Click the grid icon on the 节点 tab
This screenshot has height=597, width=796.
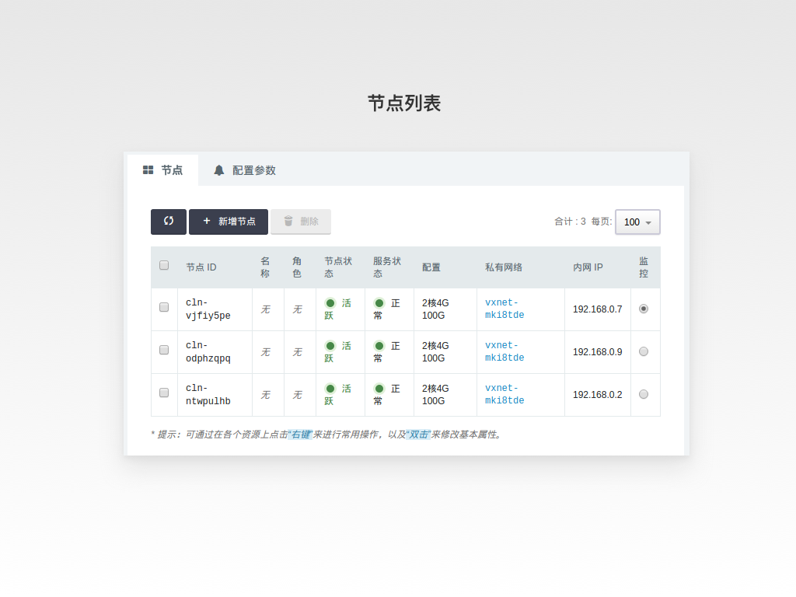tap(148, 169)
